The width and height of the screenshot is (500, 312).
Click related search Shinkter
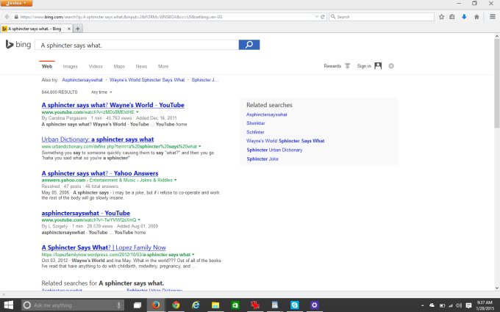coord(256,123)
